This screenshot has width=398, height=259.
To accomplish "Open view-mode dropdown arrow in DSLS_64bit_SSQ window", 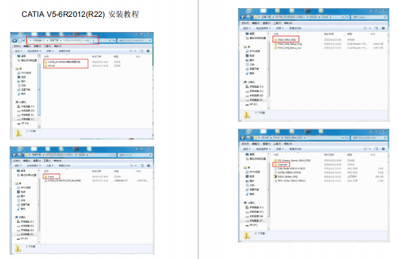I will click(370, 149).
